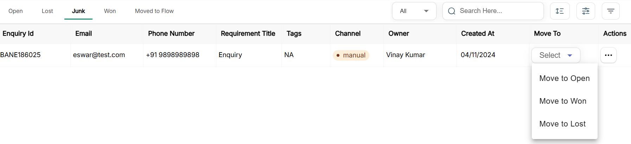Switch to the Open tab
The width and height of the screenshot is (631, 144).
pyautogui.click(x=15, y=11)
